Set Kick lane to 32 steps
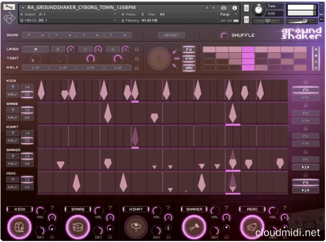The width and height of the screenshot is (326, 242). coord(27,94)
